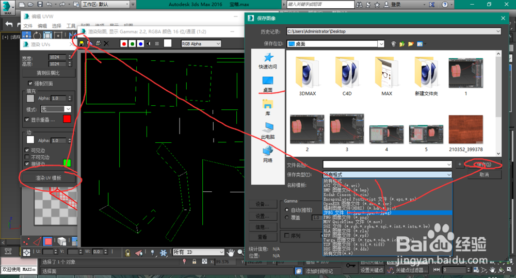Toggle 不可见边 checkbox
The width and height of the screenshot is (516, 278).
[27, 157]
